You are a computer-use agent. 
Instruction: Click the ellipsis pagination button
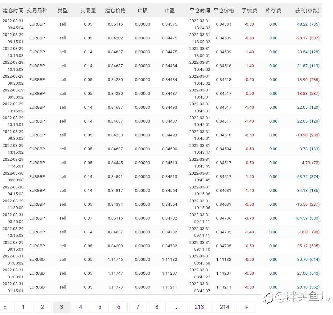point(176,307)
